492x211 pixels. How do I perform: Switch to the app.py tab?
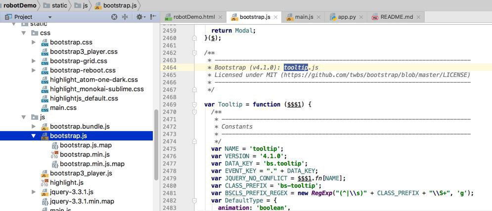pyautogui.click(x=343, y=17)
